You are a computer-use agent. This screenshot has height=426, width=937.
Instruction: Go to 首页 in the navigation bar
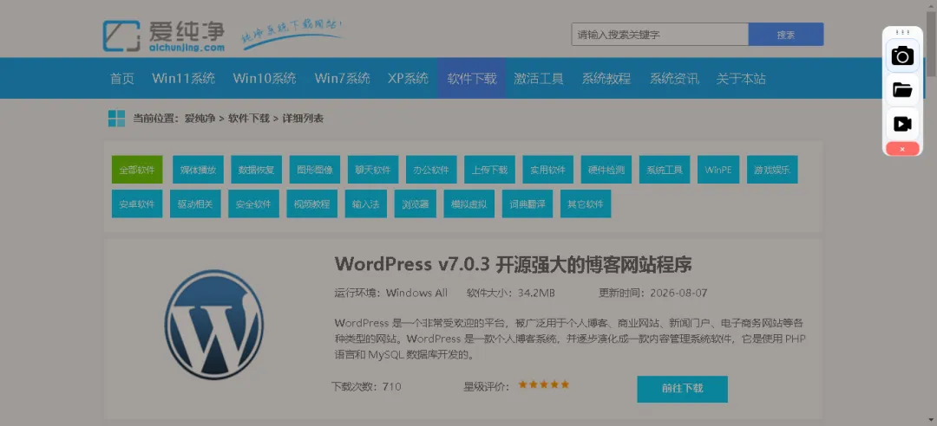[x=122, y=79]
